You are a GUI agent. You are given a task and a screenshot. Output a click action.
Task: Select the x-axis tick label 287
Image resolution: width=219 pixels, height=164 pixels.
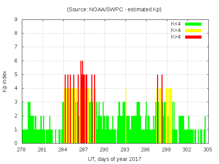84,150
